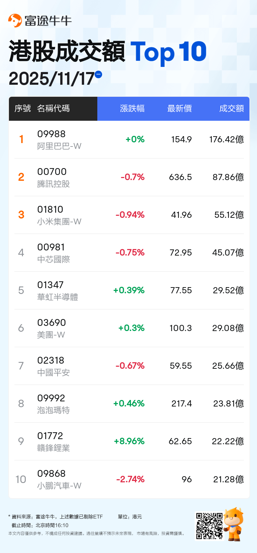Click stock code 01810

coord(50,209)
